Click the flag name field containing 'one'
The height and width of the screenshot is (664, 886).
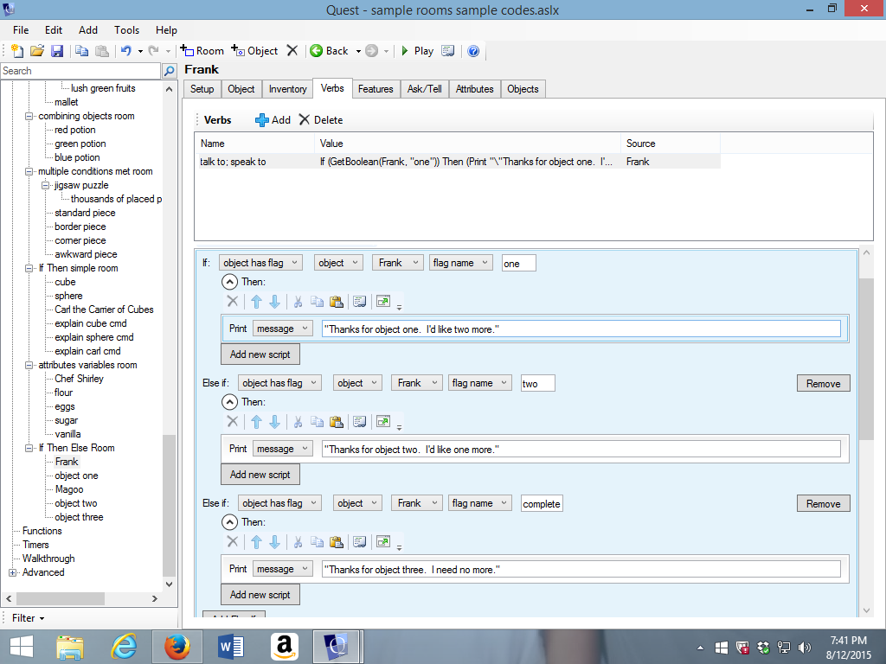click(519, 263)
